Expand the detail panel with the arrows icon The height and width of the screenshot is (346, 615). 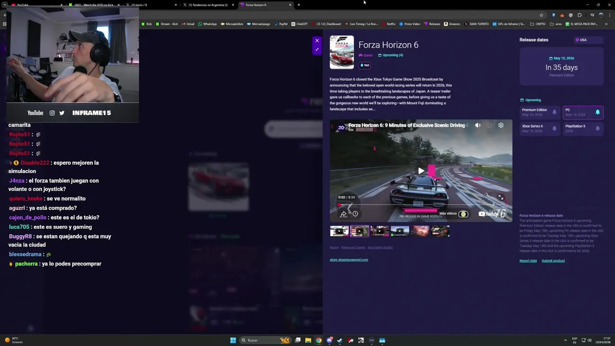tap(317, 49)
